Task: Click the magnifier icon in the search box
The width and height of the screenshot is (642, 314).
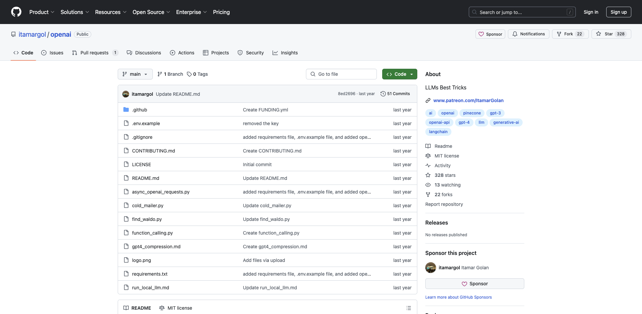Action: click(474, 12)
